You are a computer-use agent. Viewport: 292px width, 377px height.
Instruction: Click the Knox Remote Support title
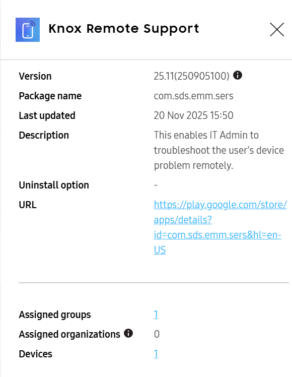coord(124,29)
